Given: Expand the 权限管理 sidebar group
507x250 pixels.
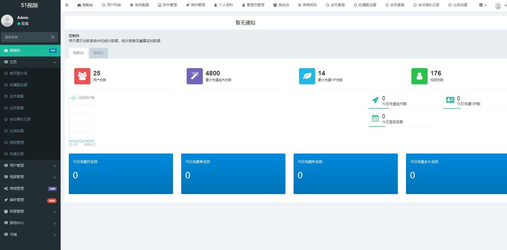Looking at the screenshot, I should tap(30, 211).
